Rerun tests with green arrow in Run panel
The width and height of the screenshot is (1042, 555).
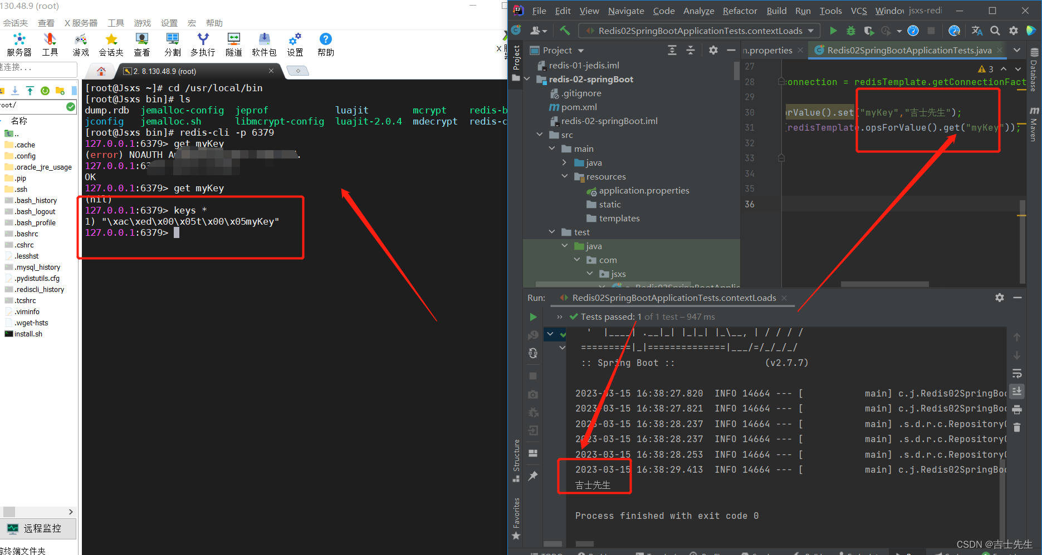pyautogui.click(x=533, y=317)
